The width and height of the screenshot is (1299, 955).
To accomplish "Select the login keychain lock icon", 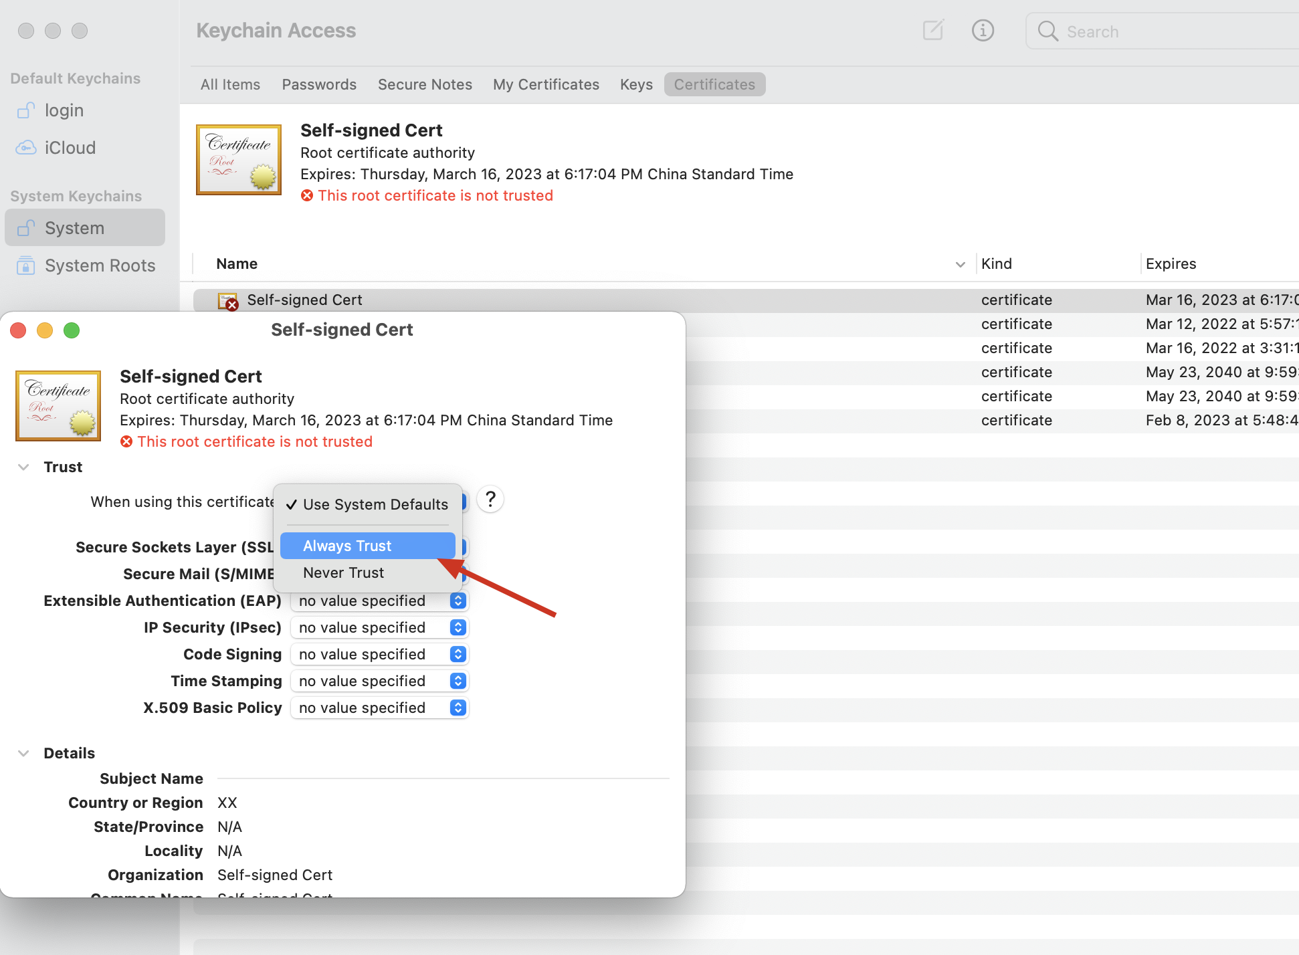I will 25,110.
